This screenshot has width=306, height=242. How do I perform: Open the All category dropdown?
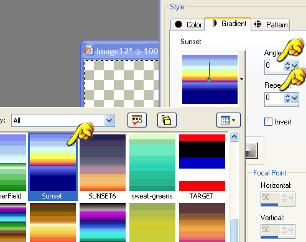109,121
